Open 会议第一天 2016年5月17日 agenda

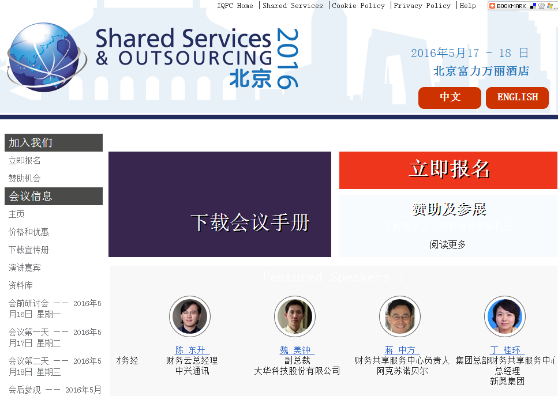55,337
